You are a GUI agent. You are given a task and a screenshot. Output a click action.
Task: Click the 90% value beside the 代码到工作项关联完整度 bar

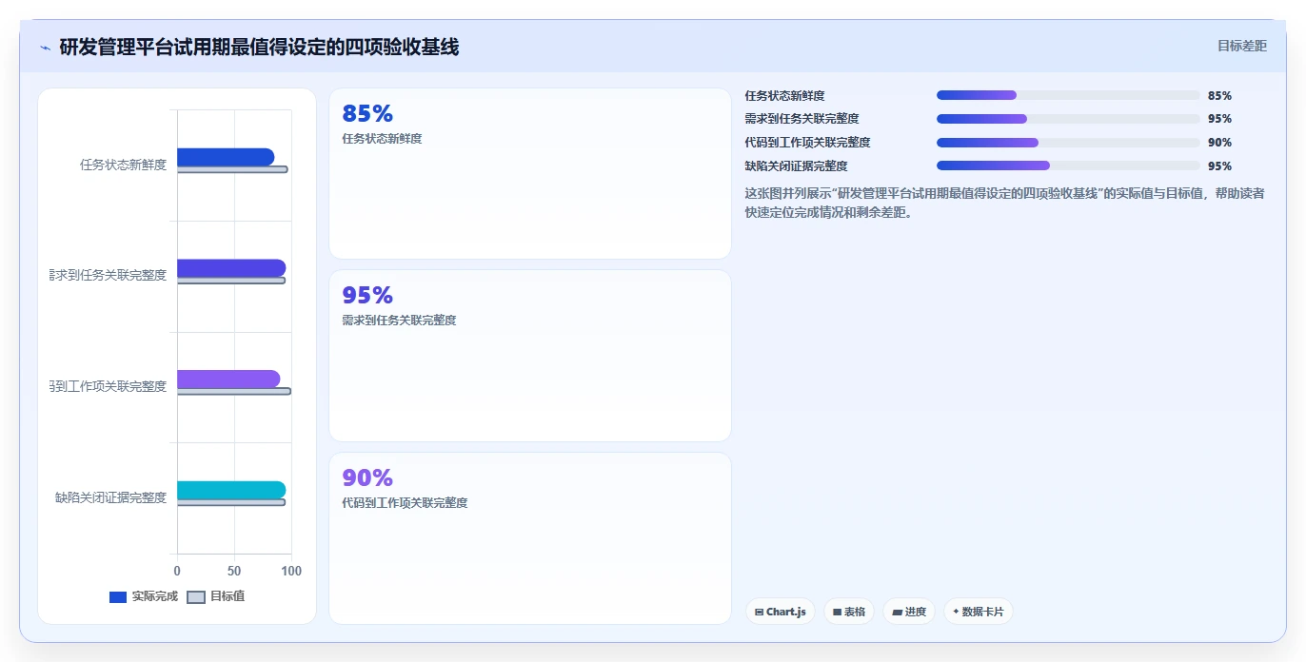[1219, 143]
